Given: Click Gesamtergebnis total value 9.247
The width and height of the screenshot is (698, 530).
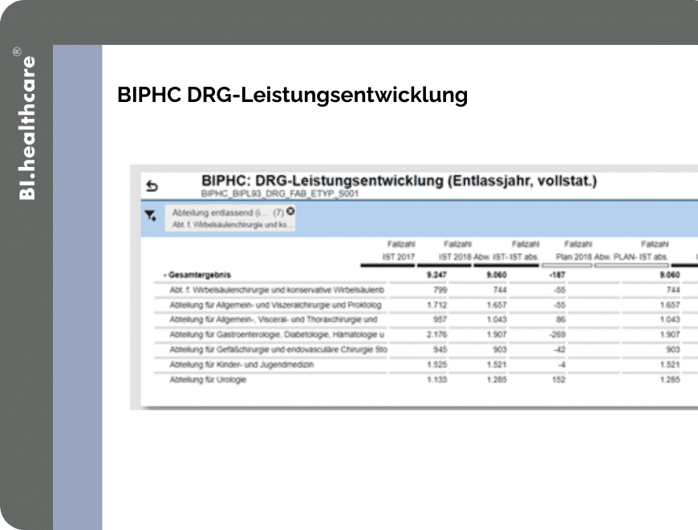Looking at the screenshot, I should click(436, 275).
